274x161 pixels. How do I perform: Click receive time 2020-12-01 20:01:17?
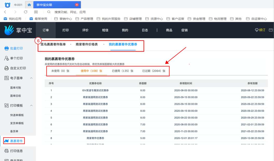coord(186,138)
